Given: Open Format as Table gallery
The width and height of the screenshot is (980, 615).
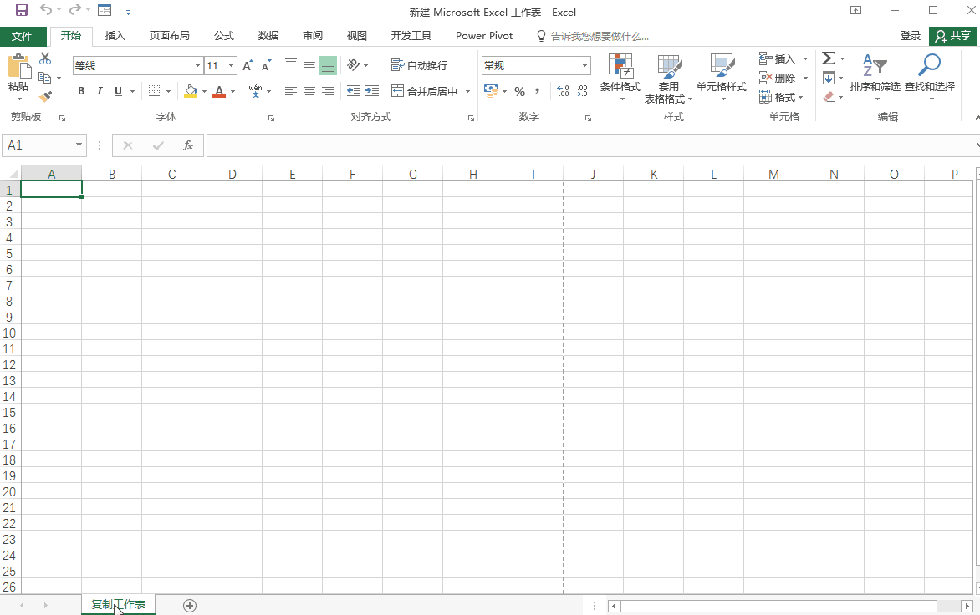Looking at the screenshot, I should point(669,78).
